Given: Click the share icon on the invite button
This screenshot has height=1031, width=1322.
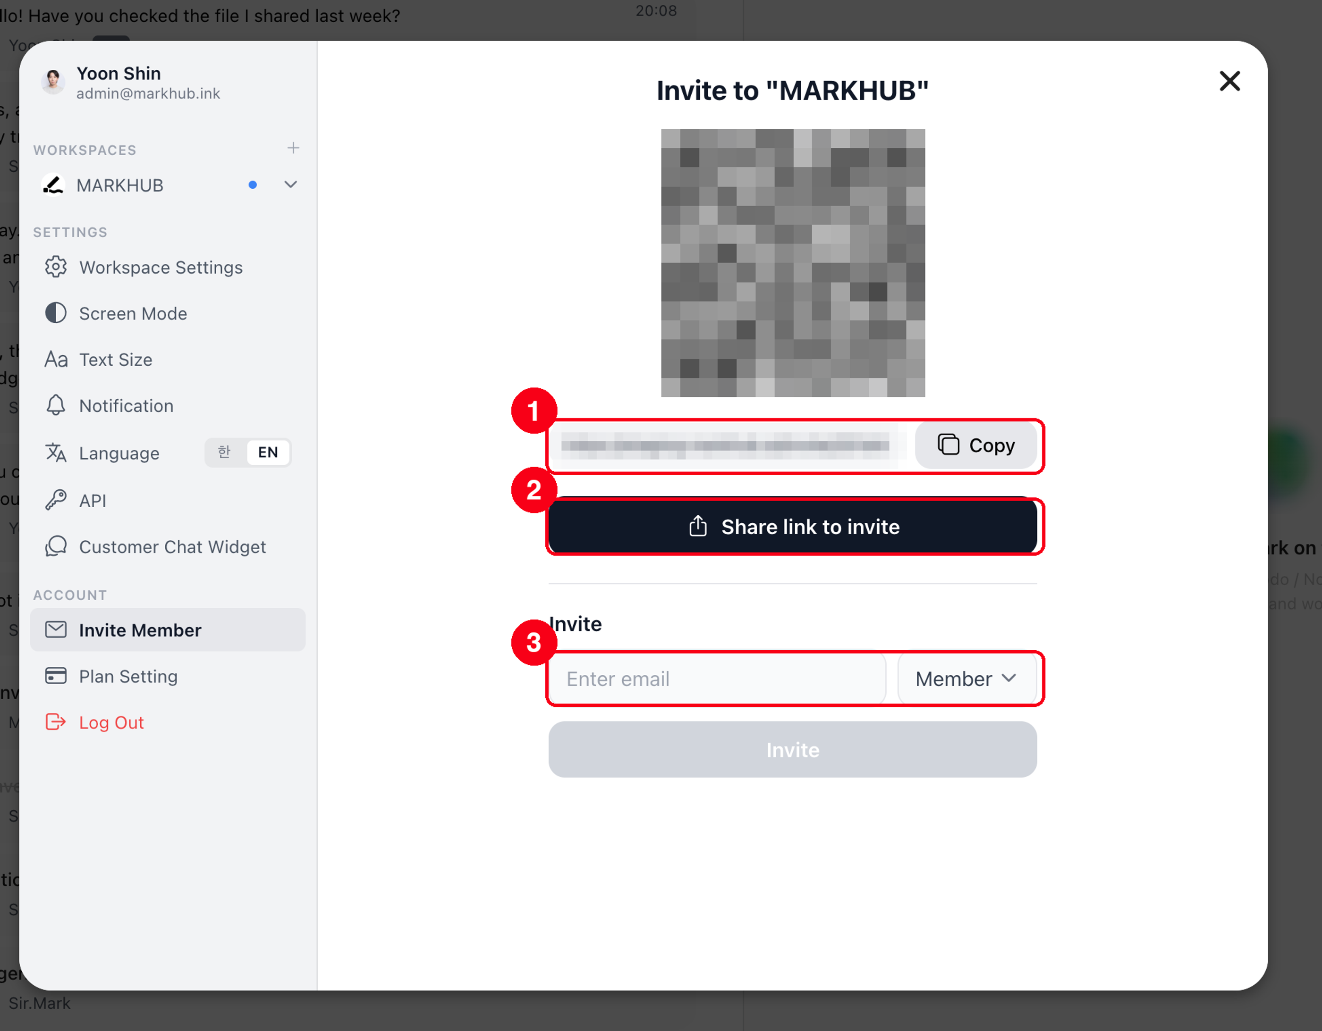Looking at the screenshot, I should point(698,527).
